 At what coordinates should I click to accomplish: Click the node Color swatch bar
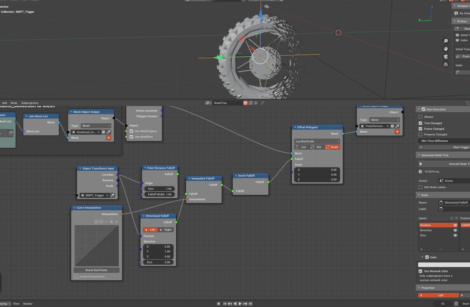pyautogui.click(x=444, y=265)
